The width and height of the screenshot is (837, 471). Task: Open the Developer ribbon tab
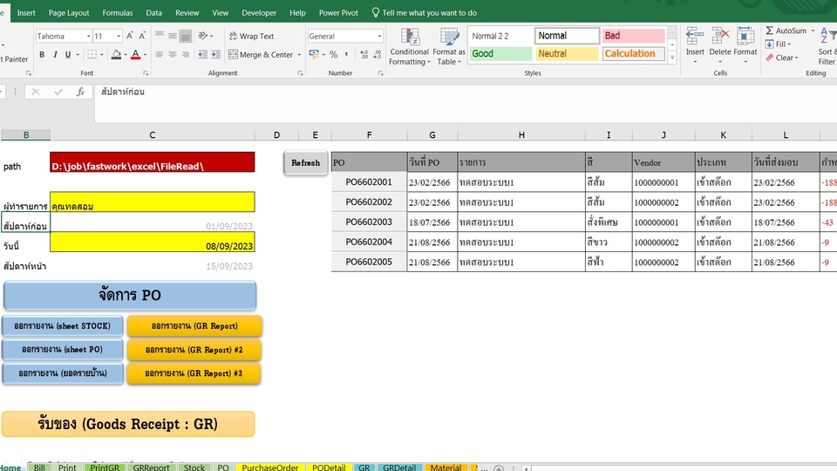coord(259,13)
